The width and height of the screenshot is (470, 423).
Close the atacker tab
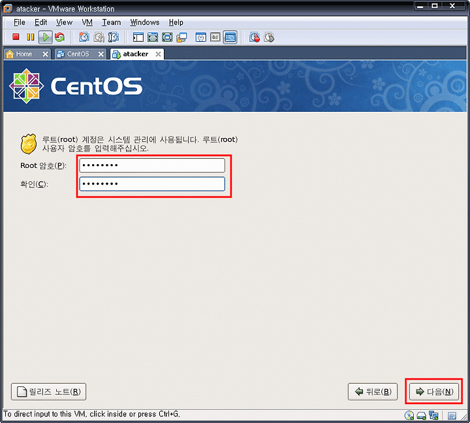(158, 54)
